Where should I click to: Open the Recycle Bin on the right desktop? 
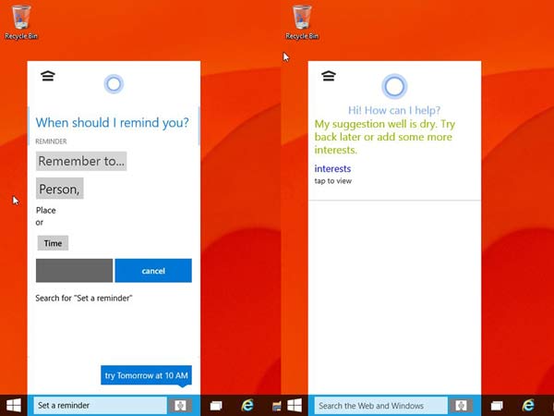[302, 22]
